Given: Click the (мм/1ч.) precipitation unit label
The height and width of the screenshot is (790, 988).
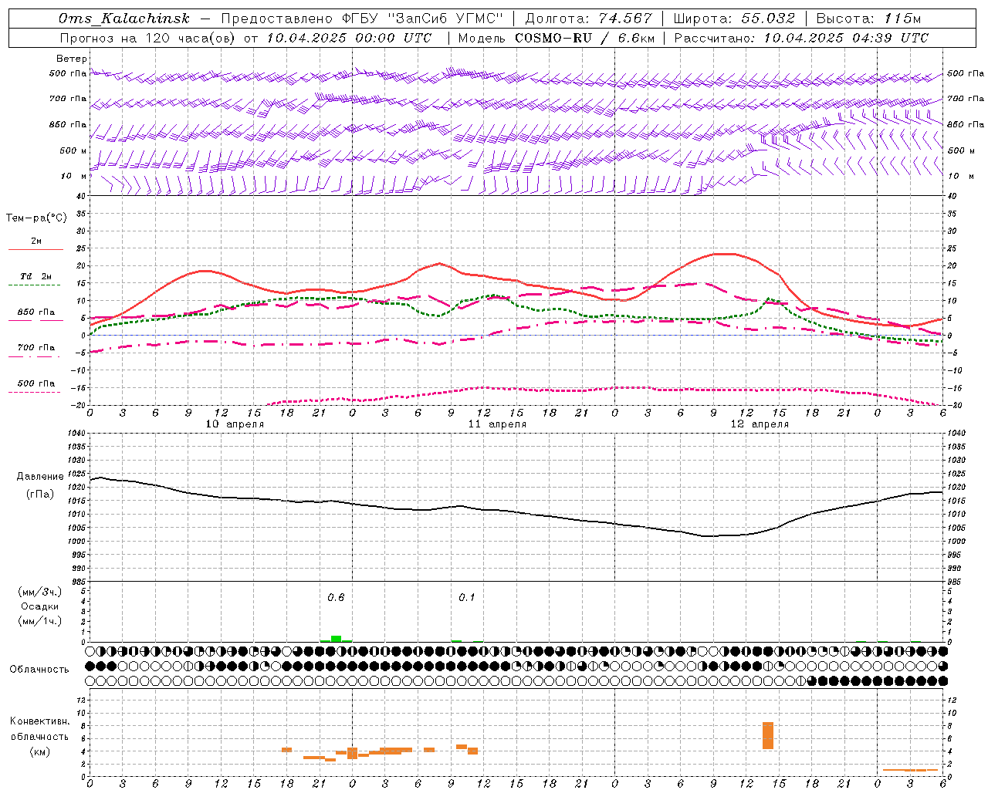Looking at the screenshot, I should tap(39, 621).
